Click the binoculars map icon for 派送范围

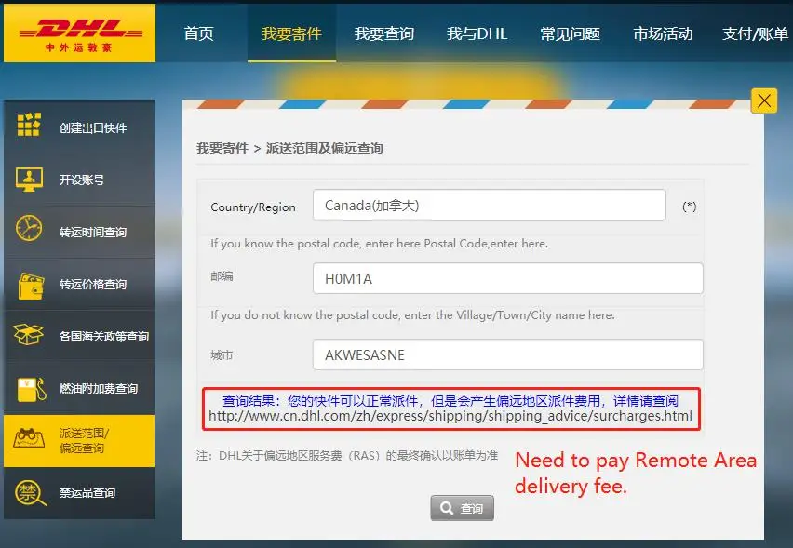coord(29,438)
